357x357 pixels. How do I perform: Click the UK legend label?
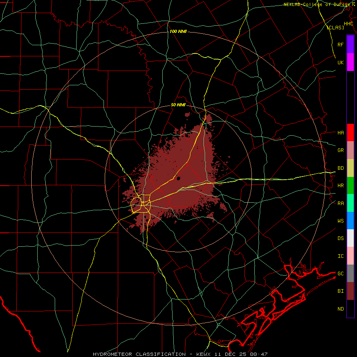pos(340,62)
